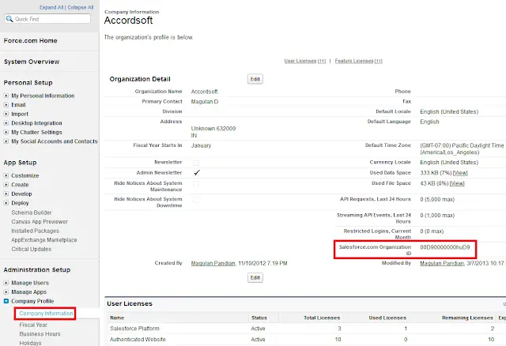Click Customize label

pos(25,175)
